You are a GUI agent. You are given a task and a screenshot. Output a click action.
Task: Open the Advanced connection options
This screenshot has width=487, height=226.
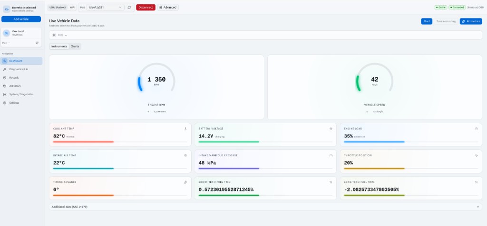pos(168,8)
